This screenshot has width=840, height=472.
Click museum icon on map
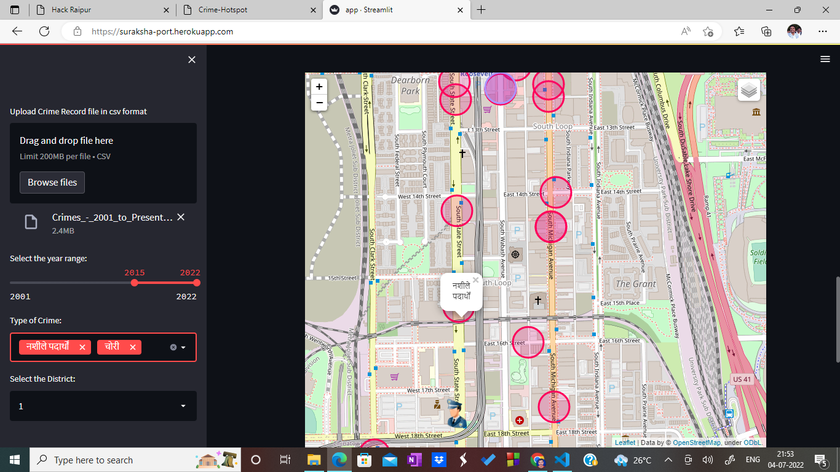click(756, 111)
